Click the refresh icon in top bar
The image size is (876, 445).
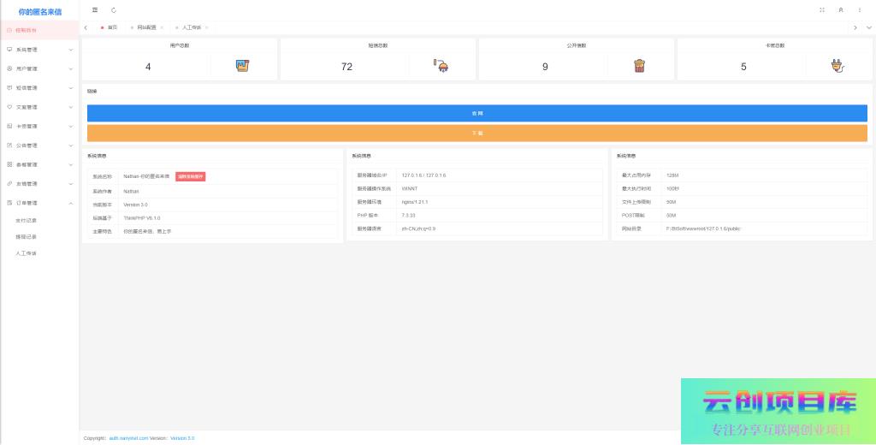[x=114, y=10]
